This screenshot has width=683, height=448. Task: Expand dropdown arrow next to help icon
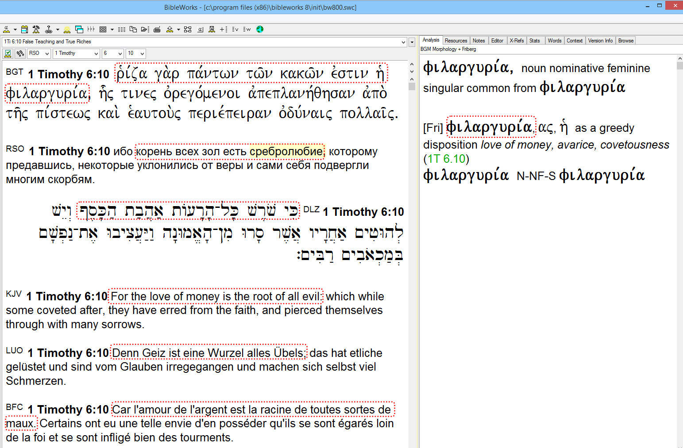pos(58,30)
